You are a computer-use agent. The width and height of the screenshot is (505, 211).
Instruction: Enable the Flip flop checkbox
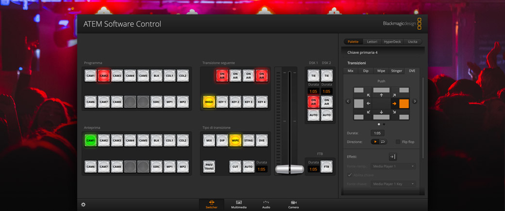pyautogui.click(x=398, y=142)
